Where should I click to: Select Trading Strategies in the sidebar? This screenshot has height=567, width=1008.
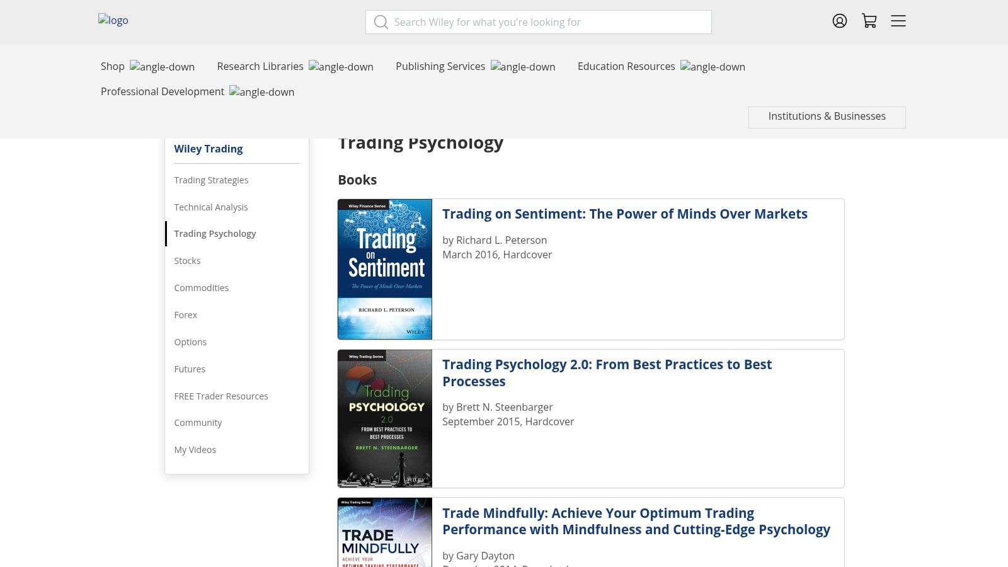(211, 180)
